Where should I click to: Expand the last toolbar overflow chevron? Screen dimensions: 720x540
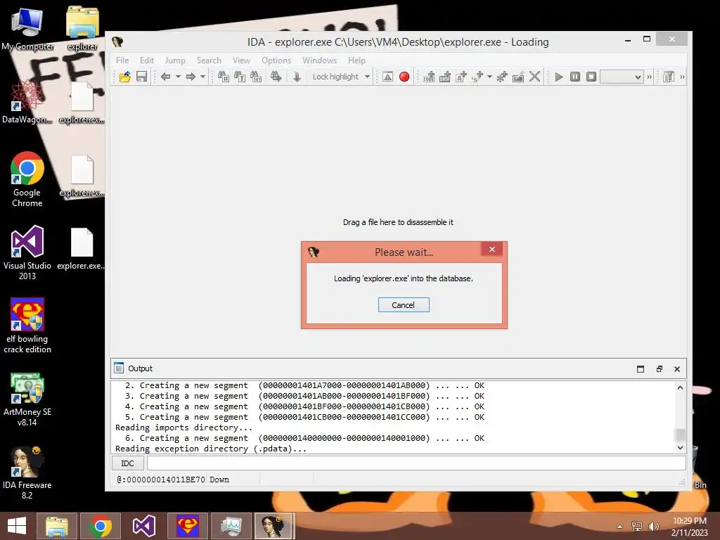pyautogui.click(x=682, y=77)
